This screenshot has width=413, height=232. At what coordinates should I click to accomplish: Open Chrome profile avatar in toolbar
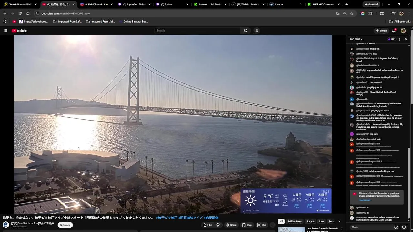pos(401,14)
